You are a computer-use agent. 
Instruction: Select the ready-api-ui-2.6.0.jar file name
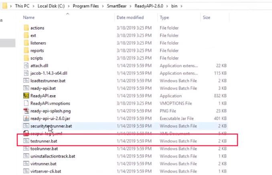(x=50, y=118)
